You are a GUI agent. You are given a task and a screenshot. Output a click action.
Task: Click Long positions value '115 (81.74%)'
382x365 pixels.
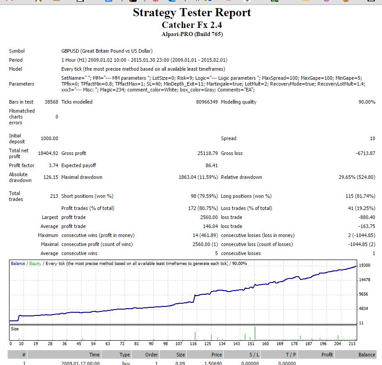click(360, 196)
